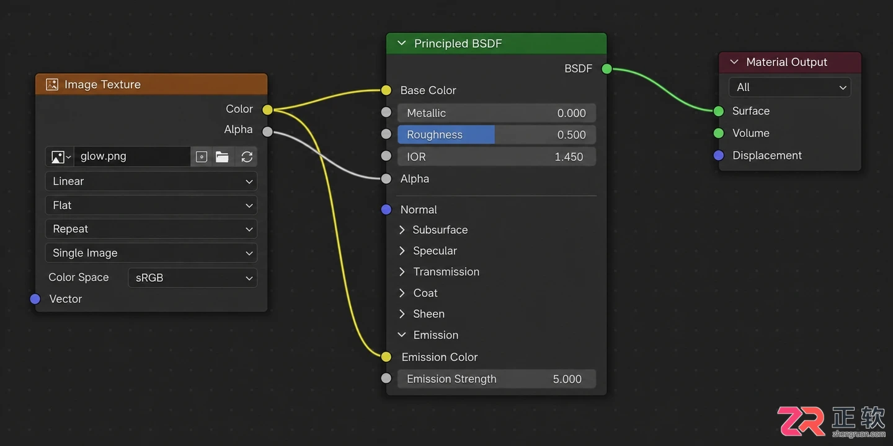Screen dimensions: 893x446
Task: Click the Surface label in Material Output
Action: (751, 111)
